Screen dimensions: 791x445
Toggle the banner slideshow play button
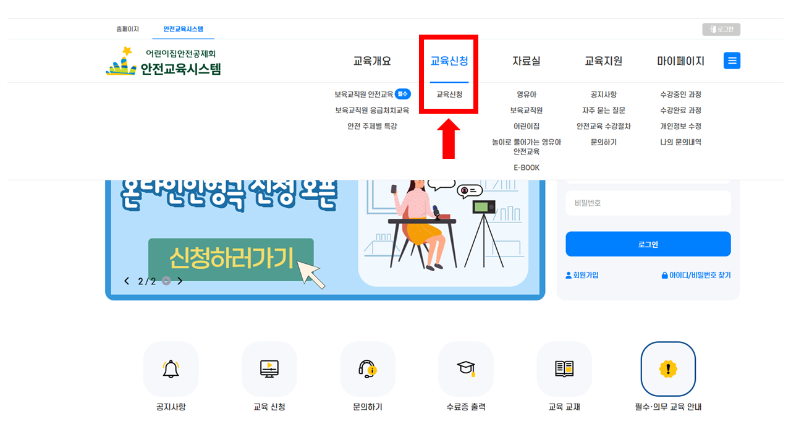coord(166,281)
